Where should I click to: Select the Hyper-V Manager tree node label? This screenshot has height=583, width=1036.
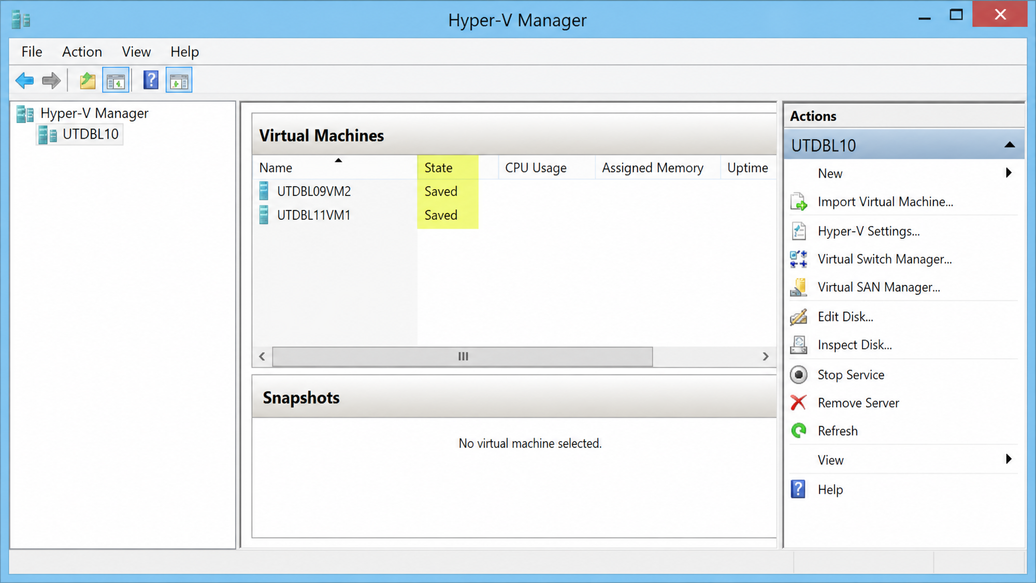pos(94,113)
